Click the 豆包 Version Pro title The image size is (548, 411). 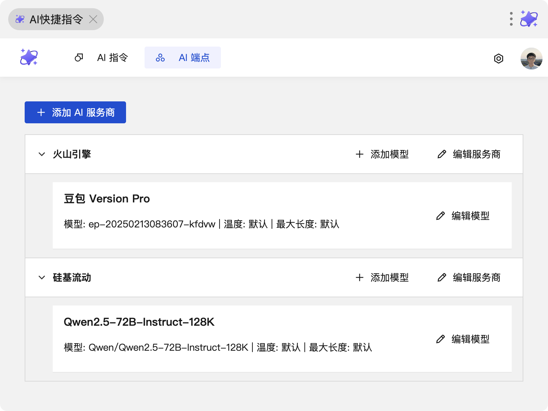pos(107,199)
